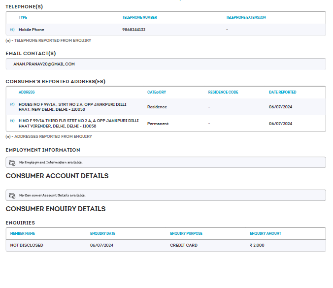Click the folder icon beside No Employment Information
The width and height of the screenshot is (333, 288).
(x=12, y=162)
